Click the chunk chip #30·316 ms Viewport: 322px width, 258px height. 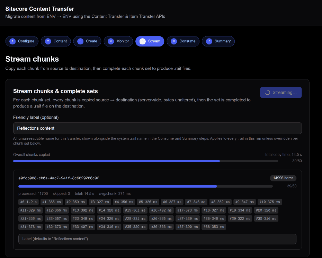coord(266,218)
